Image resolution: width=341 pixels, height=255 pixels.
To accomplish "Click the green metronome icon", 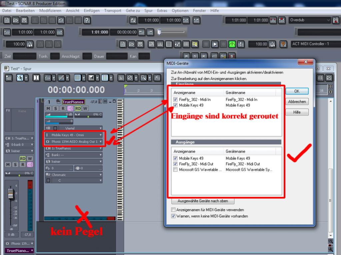I will (x=232, y=44).
